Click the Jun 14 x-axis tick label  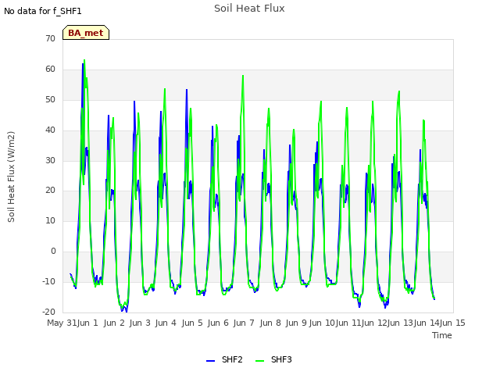[427, 323]
